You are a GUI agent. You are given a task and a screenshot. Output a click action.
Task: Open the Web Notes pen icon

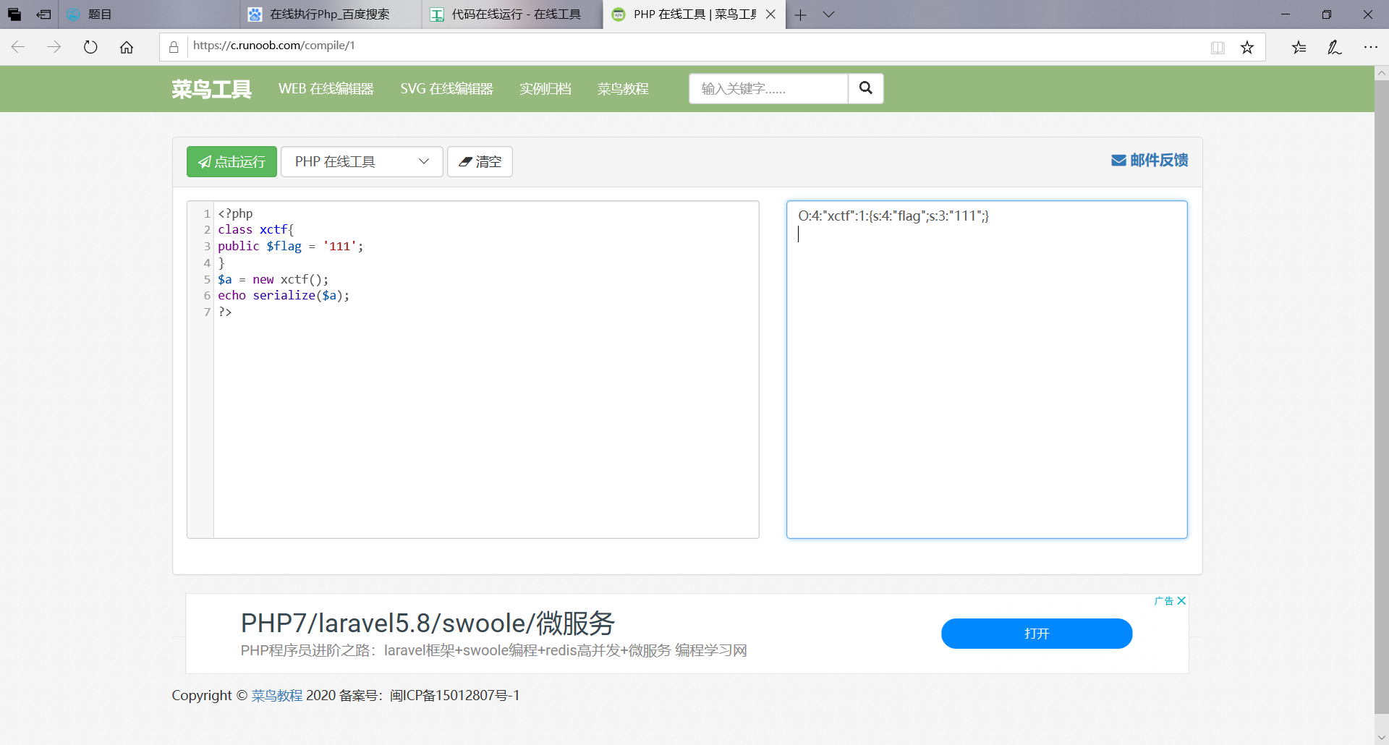tap(1334, 46)
